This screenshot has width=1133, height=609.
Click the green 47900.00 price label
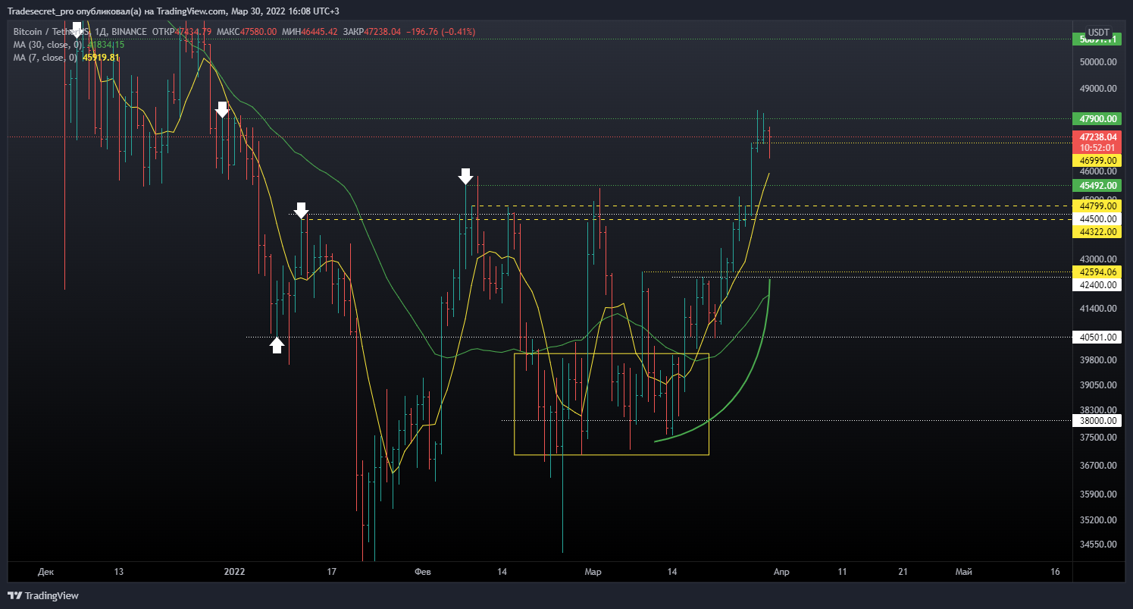click(x=1097, y=119)
